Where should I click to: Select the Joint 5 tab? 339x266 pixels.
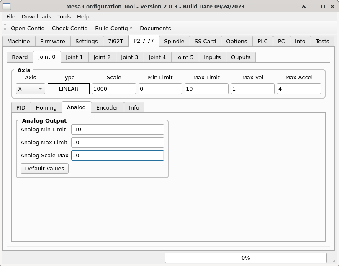coord(185,57)
